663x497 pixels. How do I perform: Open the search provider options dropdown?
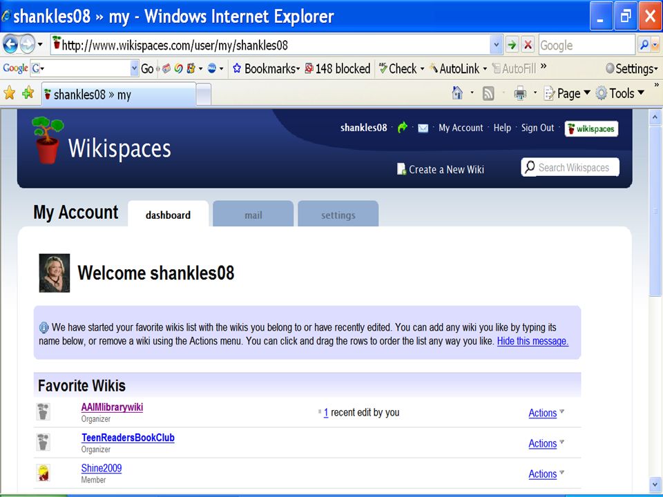coord(655,45)
